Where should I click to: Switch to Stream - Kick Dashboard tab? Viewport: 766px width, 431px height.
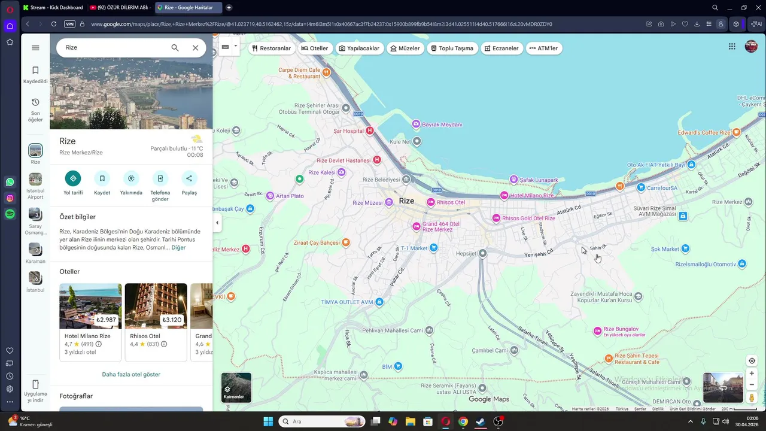pos(53,7)
